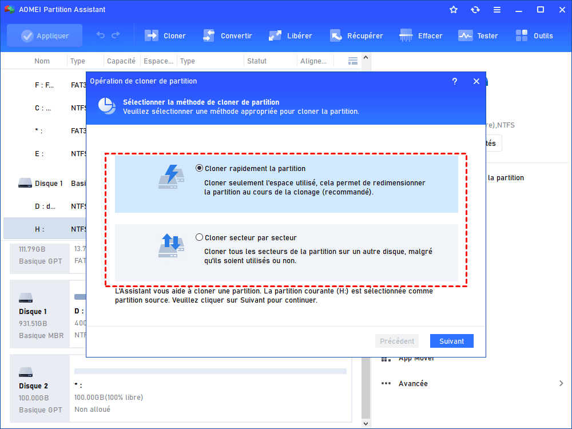Click the AOMEI app logo icon
The height and width of the screenshot is (429, 572).
[9, 9]
